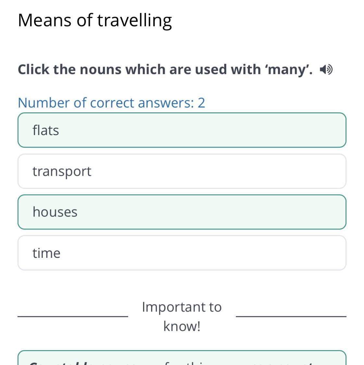The image size is (364, 365).
Task: Click the word 'houses' in the third option
Action: pyautogui.click(x=55, y=212)
